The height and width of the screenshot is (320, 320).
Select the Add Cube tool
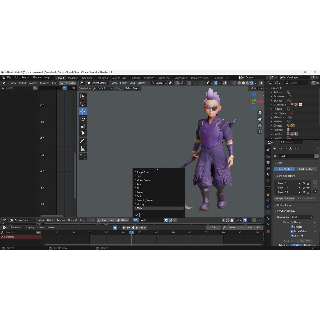pyautogui.click(x=83, y=157)
